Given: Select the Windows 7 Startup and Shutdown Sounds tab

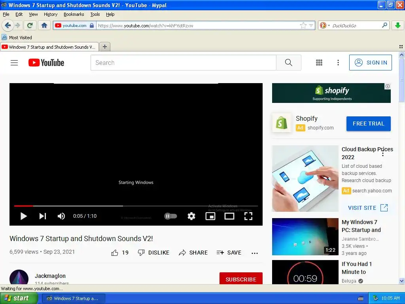Looking at the screenshot, I should click(49, 47).
